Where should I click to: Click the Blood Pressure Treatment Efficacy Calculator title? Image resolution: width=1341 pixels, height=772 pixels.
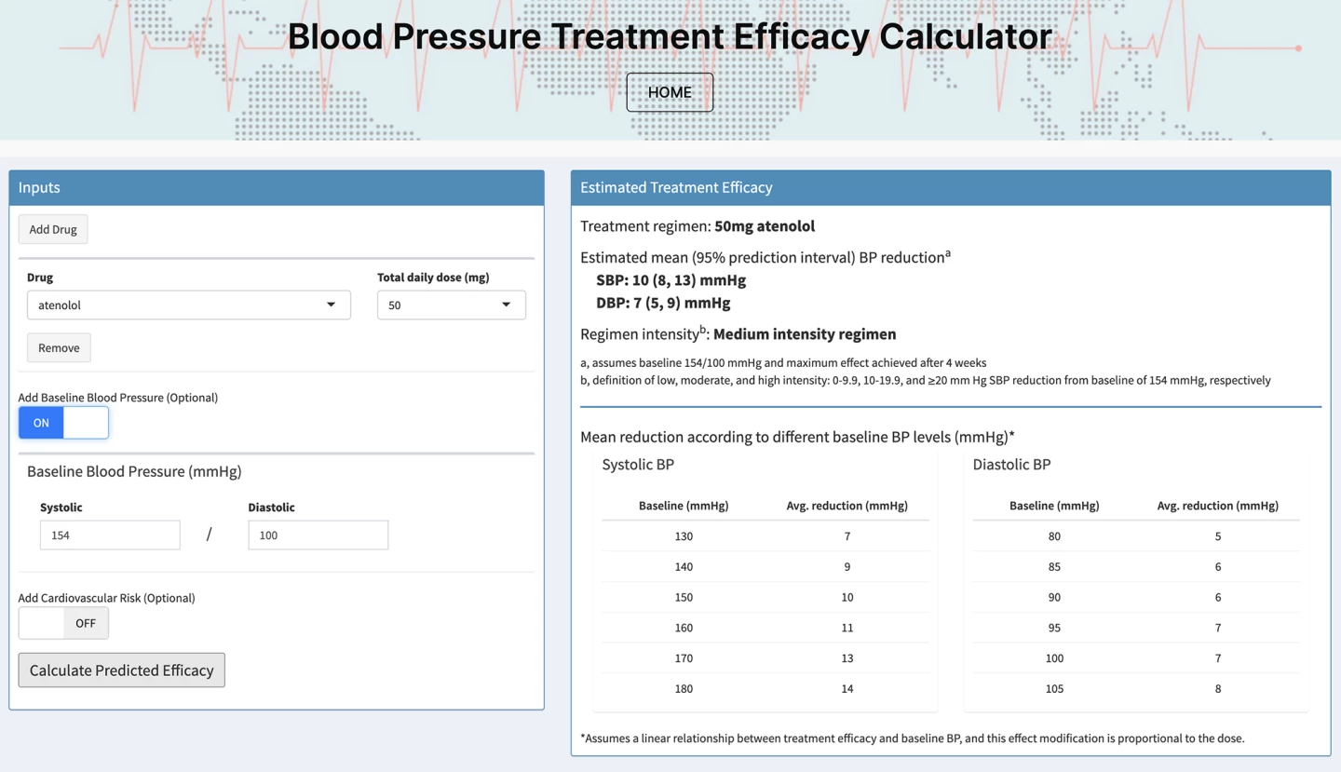[x=670, y=37]
